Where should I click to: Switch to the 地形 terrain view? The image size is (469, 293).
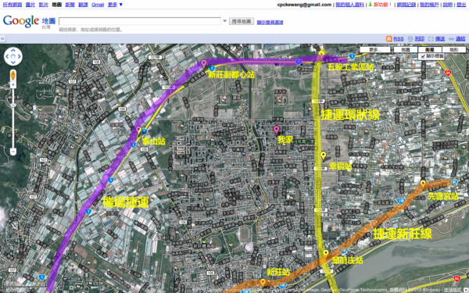pos(453,50)
